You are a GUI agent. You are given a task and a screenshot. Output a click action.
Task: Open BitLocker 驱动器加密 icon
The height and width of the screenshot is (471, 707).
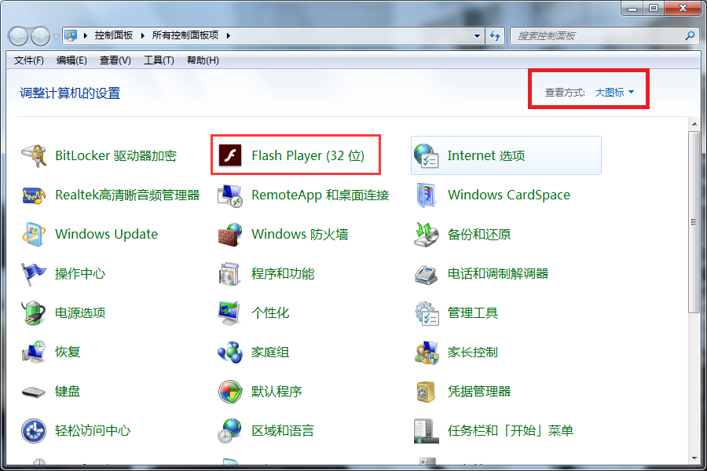pyautogui.click(x=34, y=155)
